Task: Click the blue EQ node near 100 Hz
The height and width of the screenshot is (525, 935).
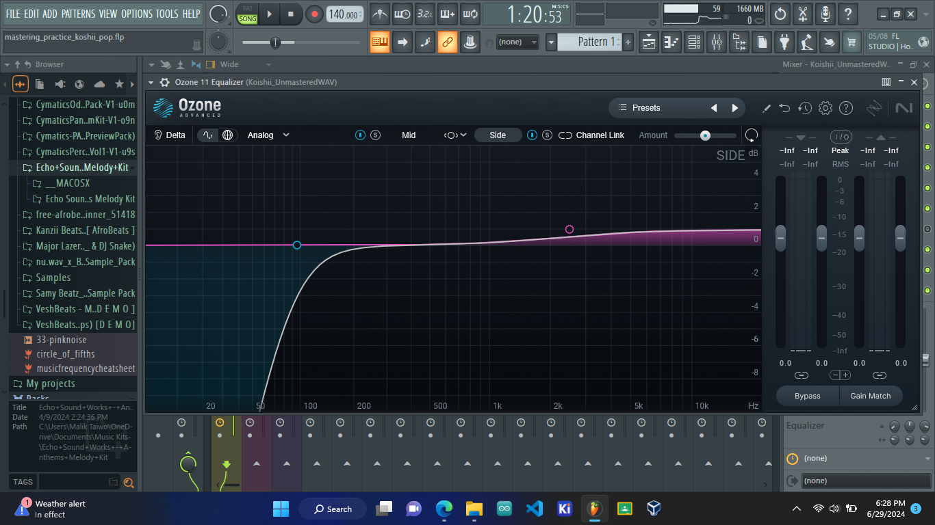Action: click(297, 245)
